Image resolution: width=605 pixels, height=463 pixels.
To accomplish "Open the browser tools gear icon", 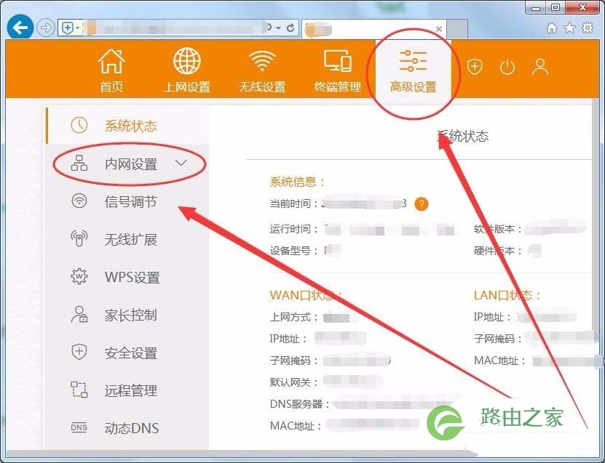I will click(x=588, y=28).
